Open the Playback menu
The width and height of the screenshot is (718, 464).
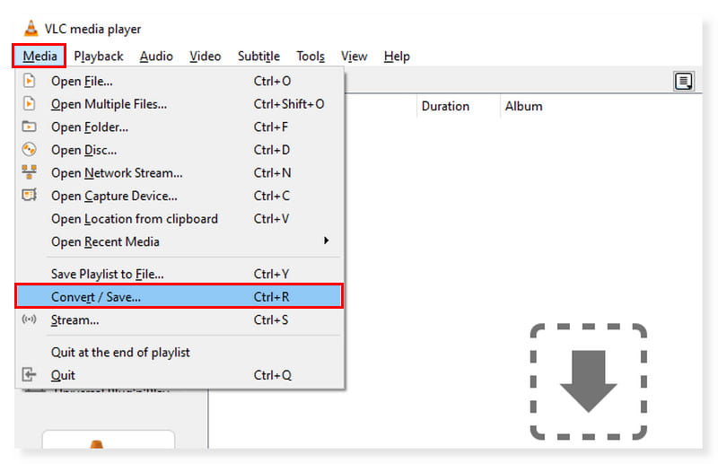pyautogui.click(x=99, y=56)
